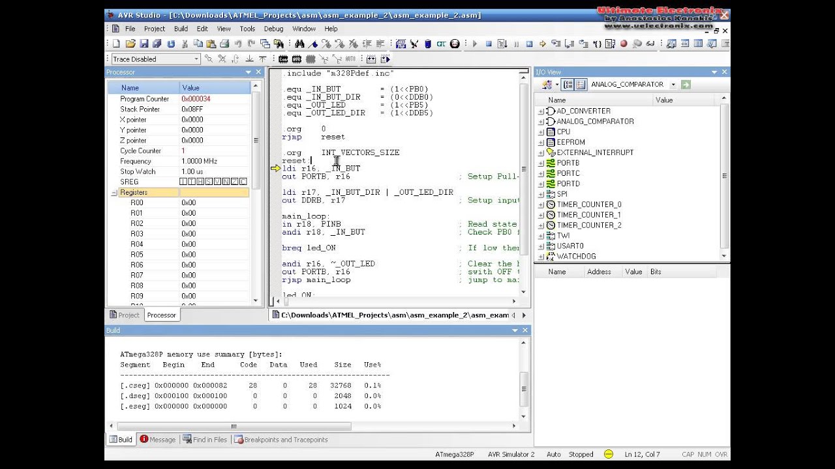
Task: Select the TWI item in I/O View
Action: click(563, 236)
